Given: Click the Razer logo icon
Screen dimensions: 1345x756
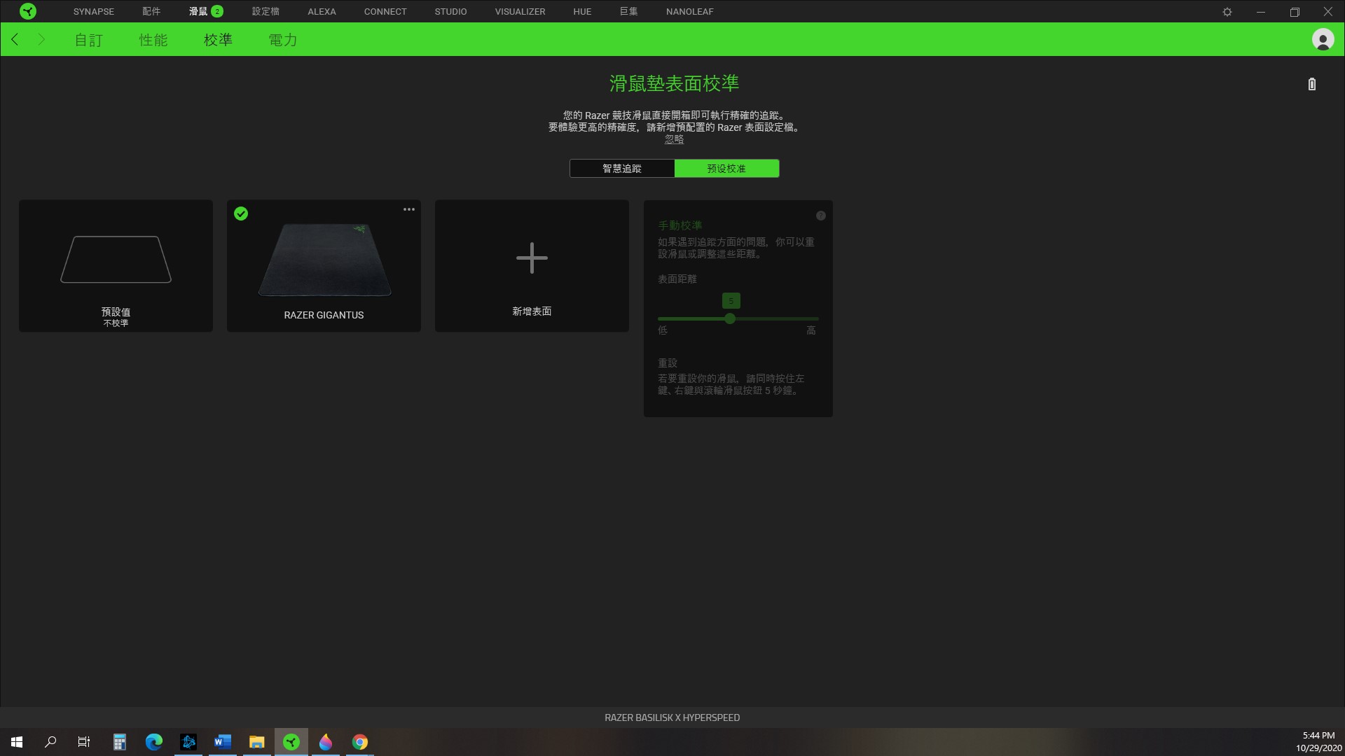Looking at the screenshot, I should (28, 11).
